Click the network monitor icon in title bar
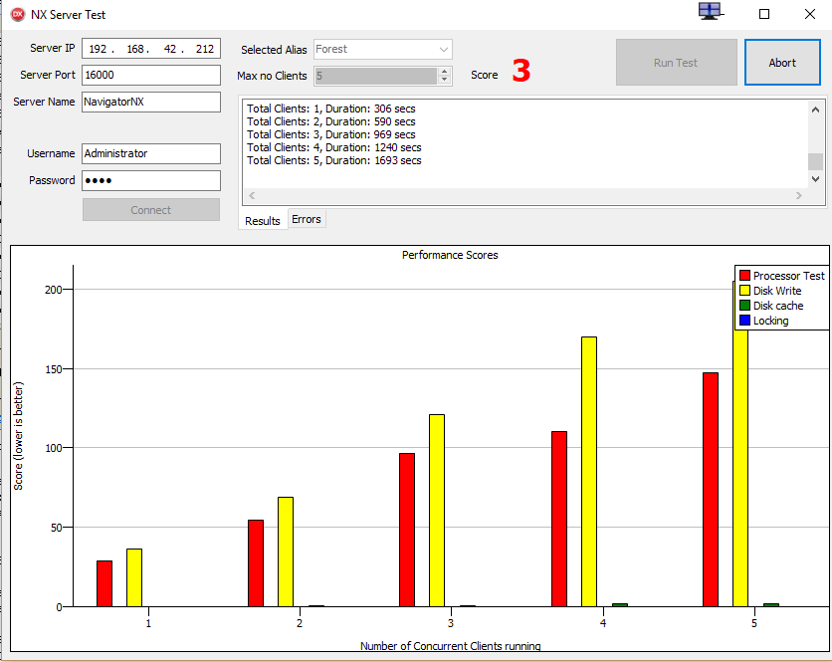Image resolution: width=832 pixels, height=662 pixels. [711, 11]
